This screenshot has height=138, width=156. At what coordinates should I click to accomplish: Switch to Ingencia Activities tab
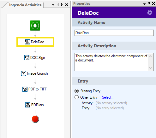[x=25, y=5]
